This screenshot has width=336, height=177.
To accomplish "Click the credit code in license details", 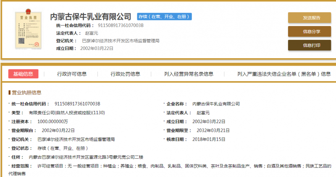I will point(77,104).
